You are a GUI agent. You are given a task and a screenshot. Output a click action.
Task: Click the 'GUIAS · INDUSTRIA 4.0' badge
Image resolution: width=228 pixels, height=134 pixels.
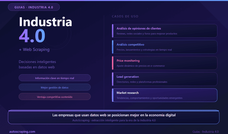click(x=34, y=7)
